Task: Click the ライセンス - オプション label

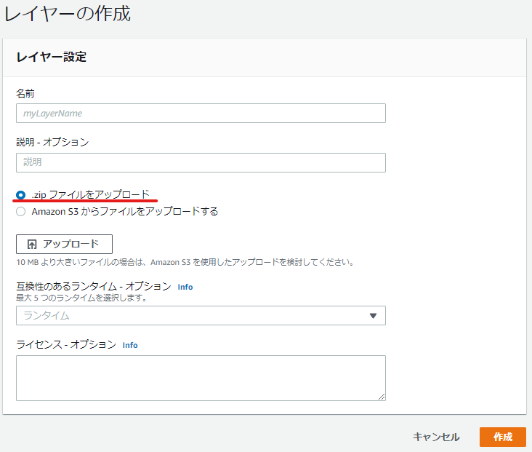Action: point(66,344)
